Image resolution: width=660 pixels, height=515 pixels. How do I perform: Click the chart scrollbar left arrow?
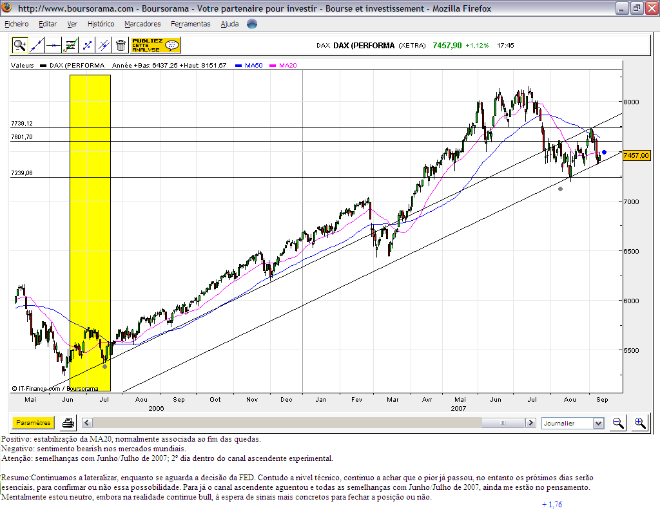pos(87,423)
